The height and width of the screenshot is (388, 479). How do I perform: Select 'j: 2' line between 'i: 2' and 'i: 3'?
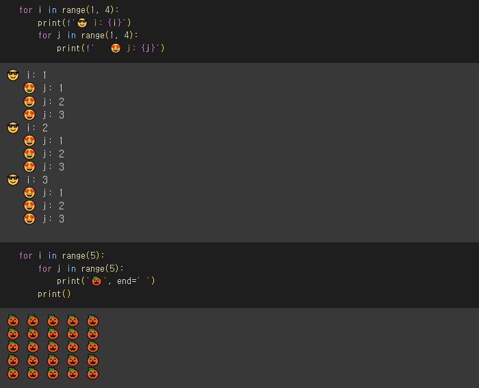(x=44, y=154)
